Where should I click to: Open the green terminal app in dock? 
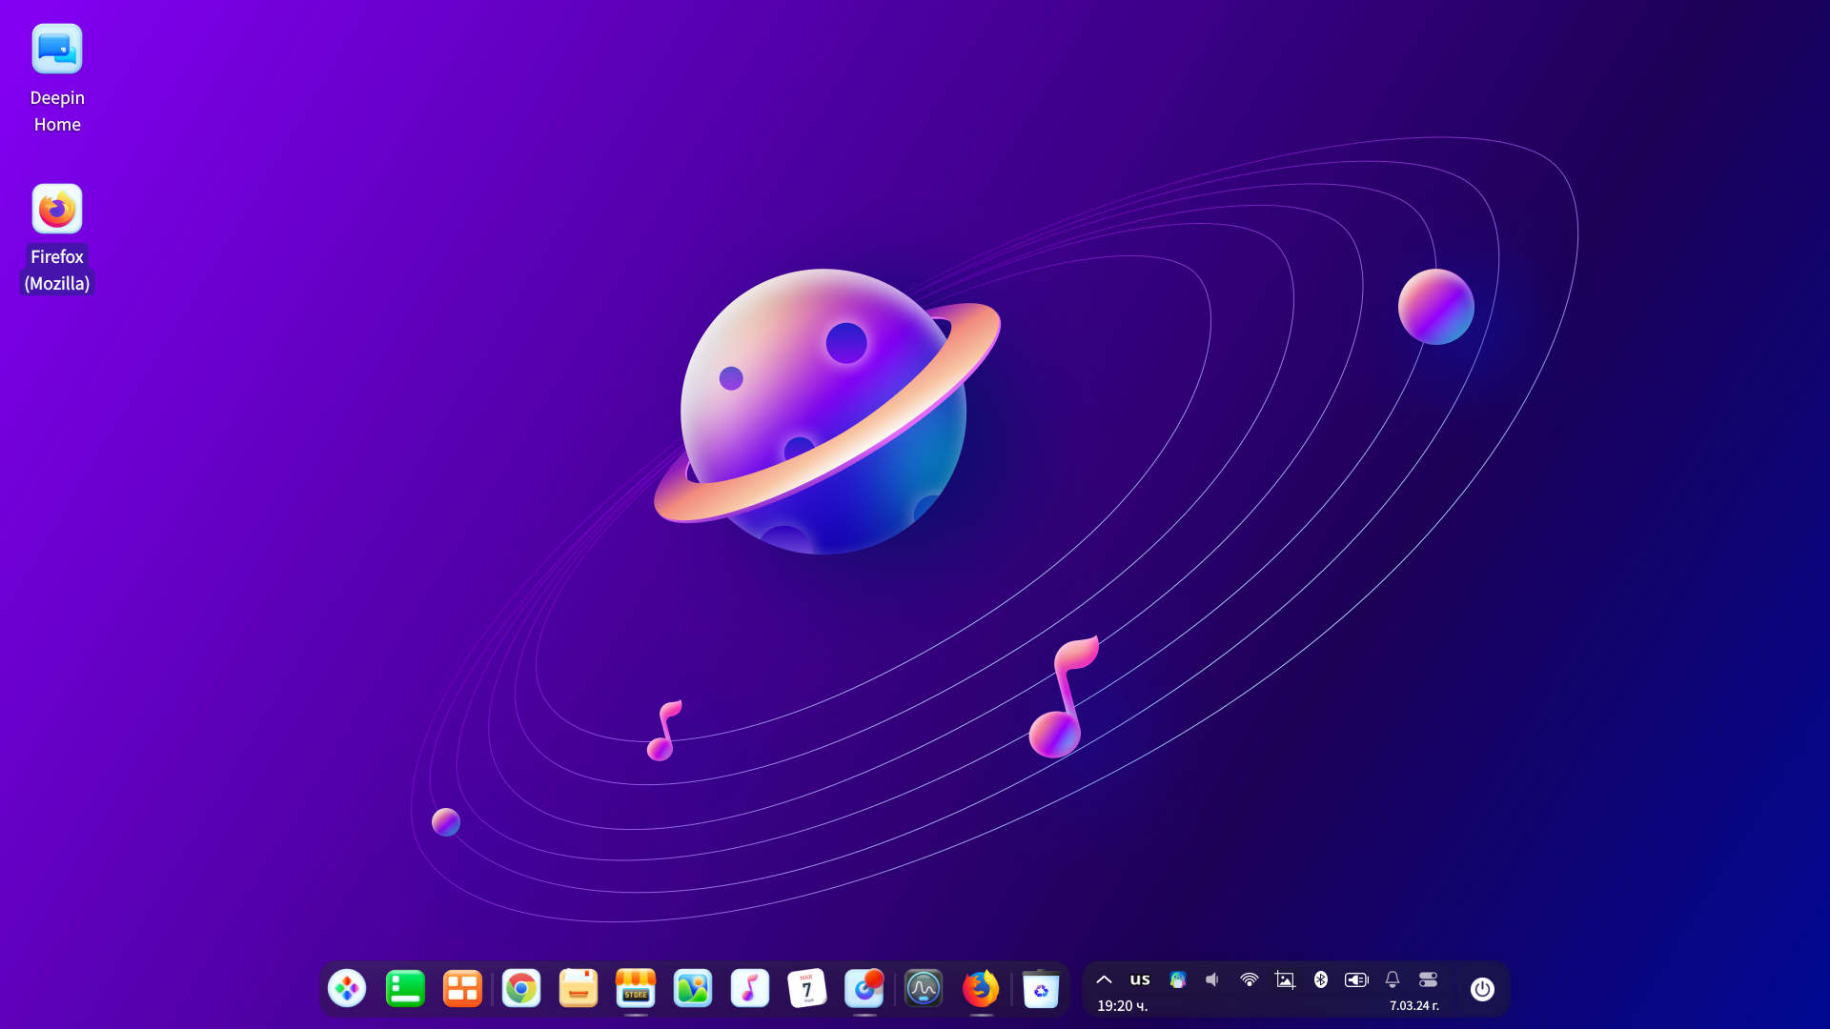click(x=405, y=989)
